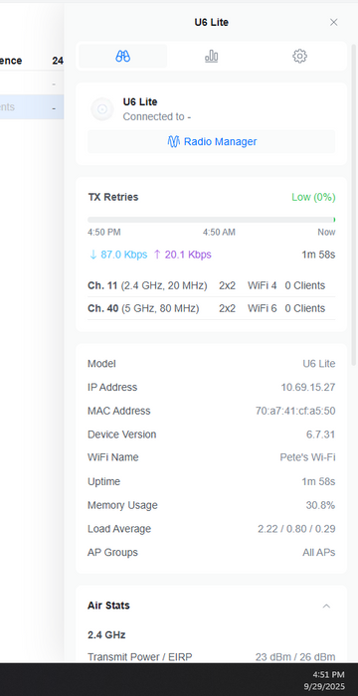
Task: Click the 87.0 Kbps download rate
Action: point(118,255)
